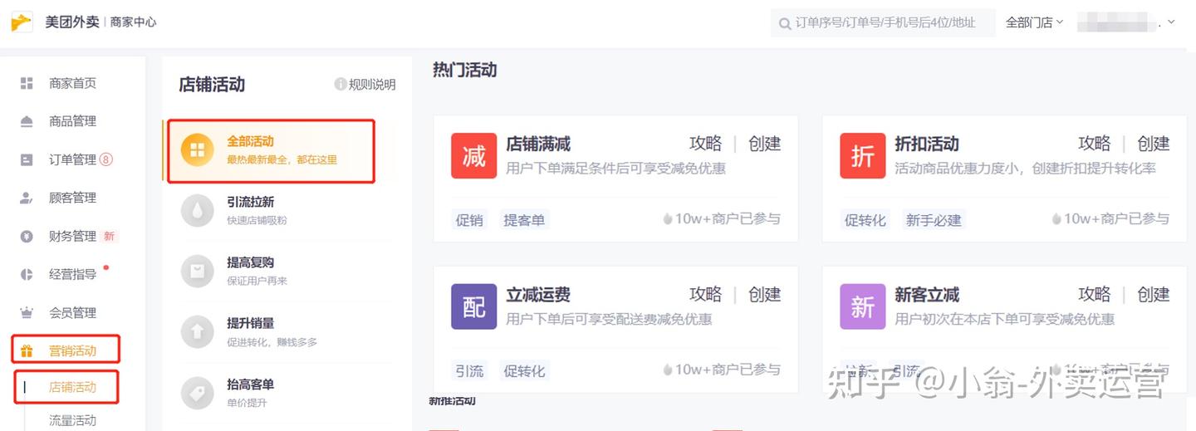This screenshot has width=1196, height=431.
Task: Click the 提升销量 up arrow icon
Action: (x=198, y=332)
